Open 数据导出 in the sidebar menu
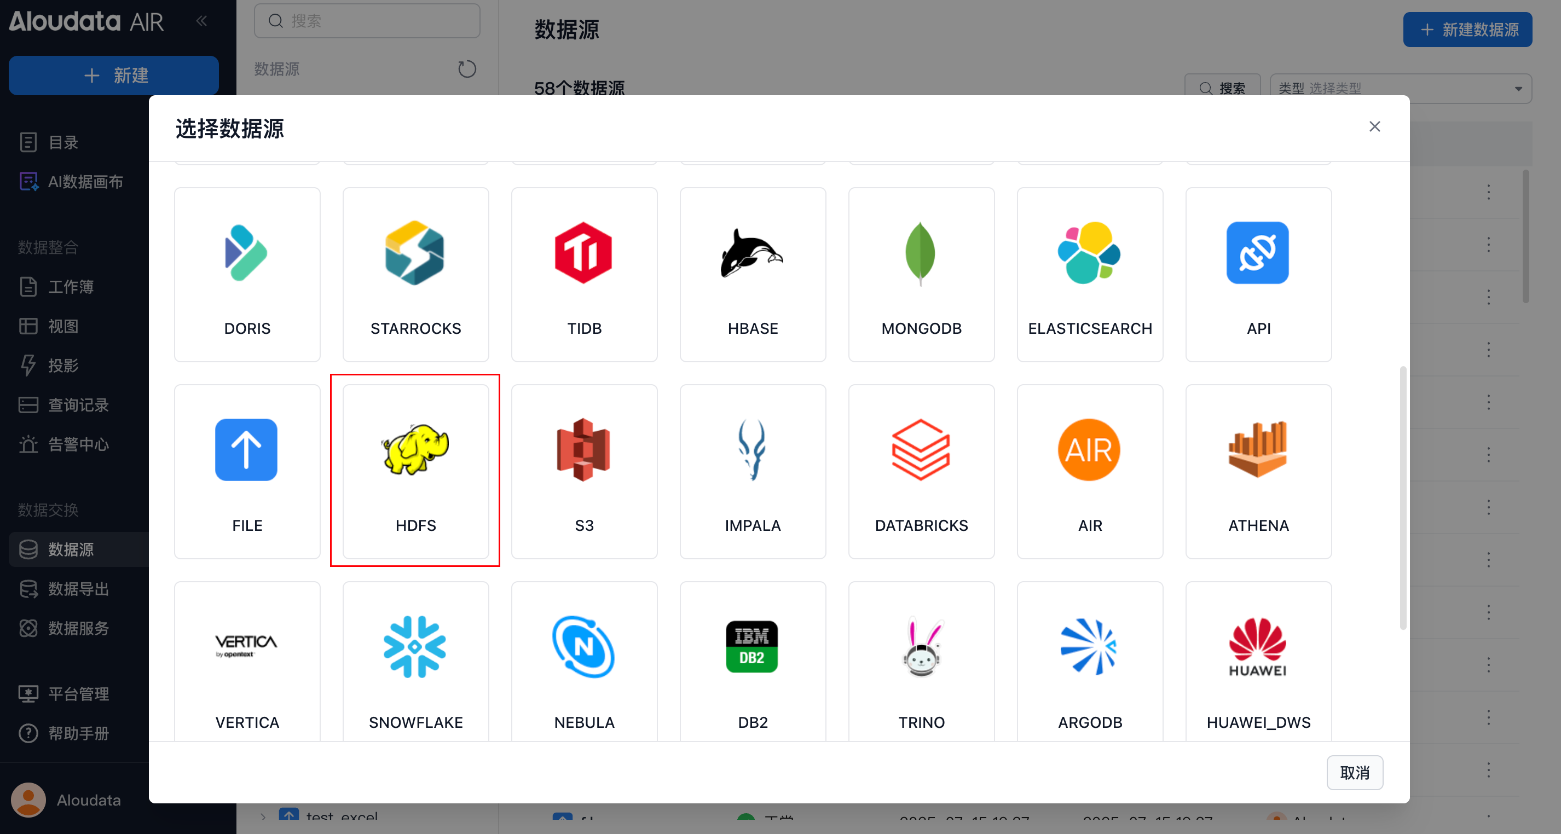The image size is (1561, 834). coord(78,588)
